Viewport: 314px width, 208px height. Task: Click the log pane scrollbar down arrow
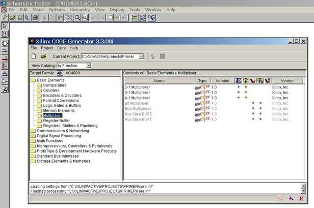tap(303, 191)
